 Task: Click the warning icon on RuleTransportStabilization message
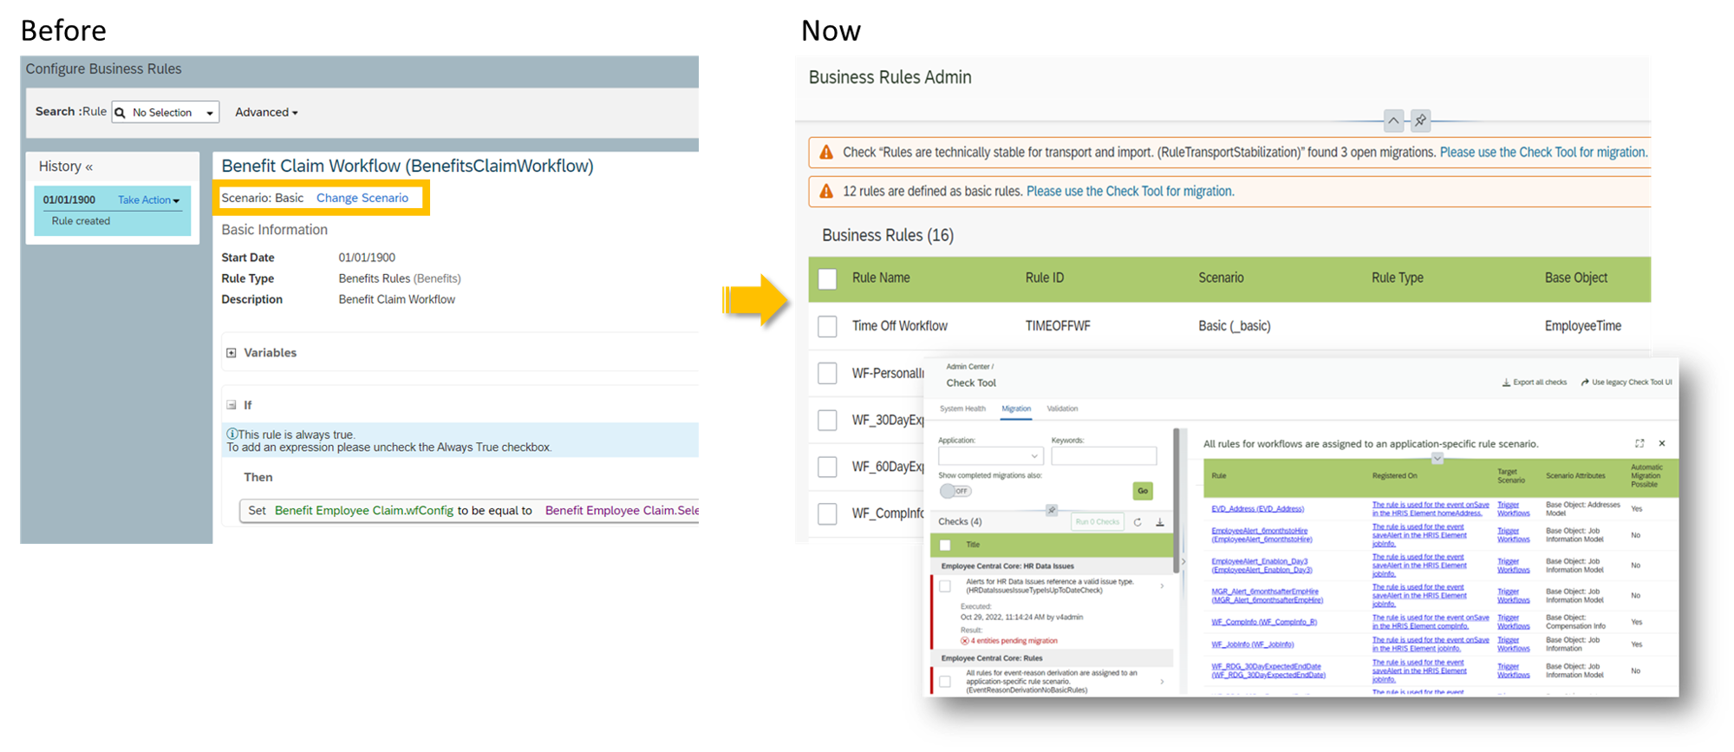(826, 153)
